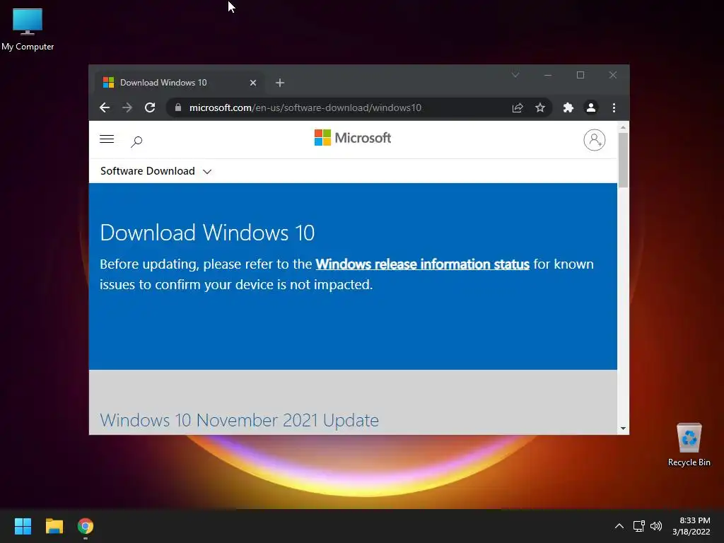Close the Chrome window

pos(613,75)
